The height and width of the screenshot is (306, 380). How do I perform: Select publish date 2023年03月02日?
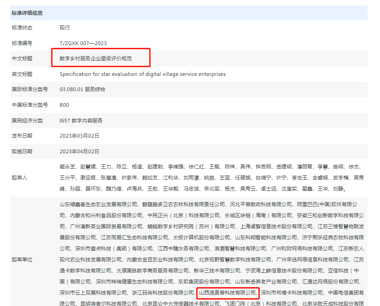[x=80, y=136]
